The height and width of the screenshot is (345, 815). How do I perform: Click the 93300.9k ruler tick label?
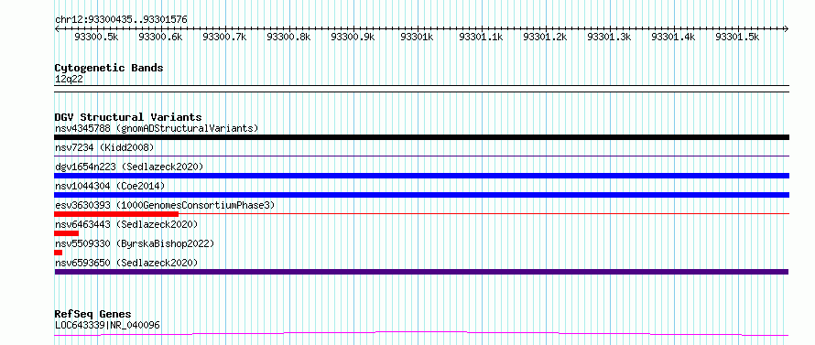353,37
